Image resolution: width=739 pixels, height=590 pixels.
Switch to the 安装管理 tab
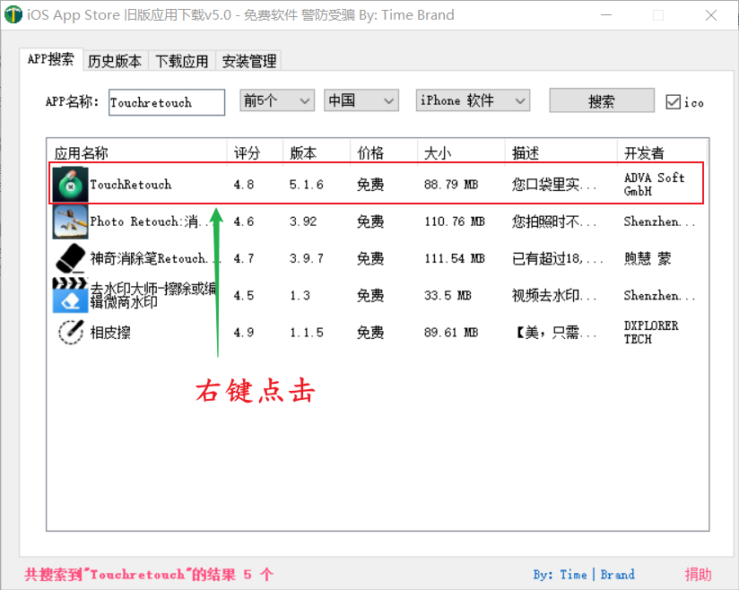[248, 61]
